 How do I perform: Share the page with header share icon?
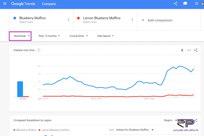pos(175,4)
